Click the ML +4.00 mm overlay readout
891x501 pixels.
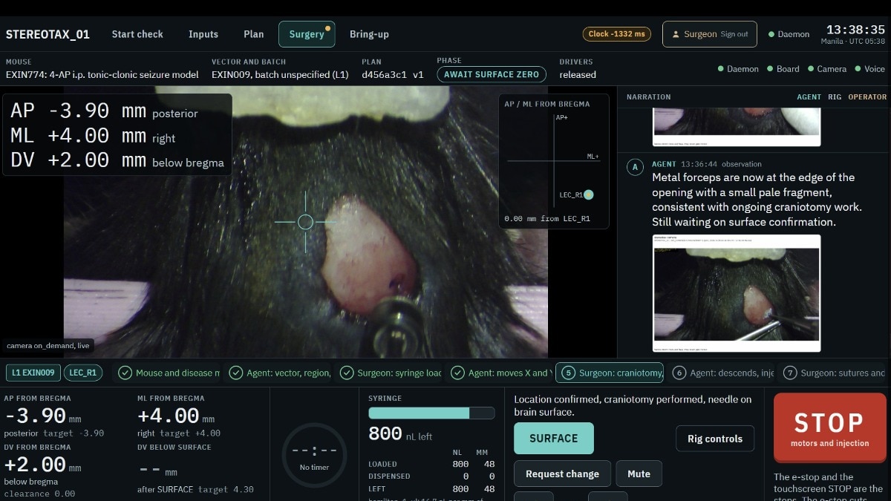pos(93,136)
